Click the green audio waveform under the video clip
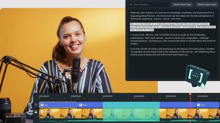 tap(129, 120)
